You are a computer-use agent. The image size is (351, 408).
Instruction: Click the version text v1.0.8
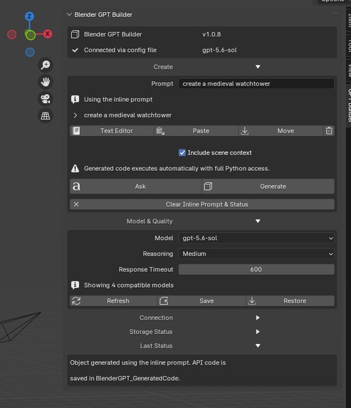(x=211, y=34)
